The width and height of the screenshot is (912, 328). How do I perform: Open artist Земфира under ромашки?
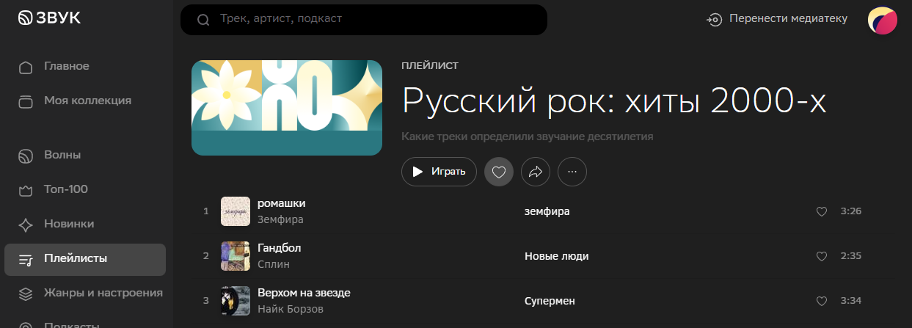[280, 219]
